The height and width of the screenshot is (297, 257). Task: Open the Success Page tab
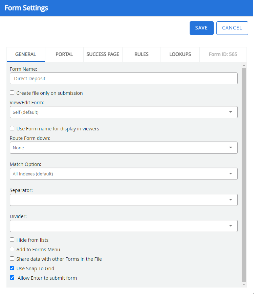point(103,55)
